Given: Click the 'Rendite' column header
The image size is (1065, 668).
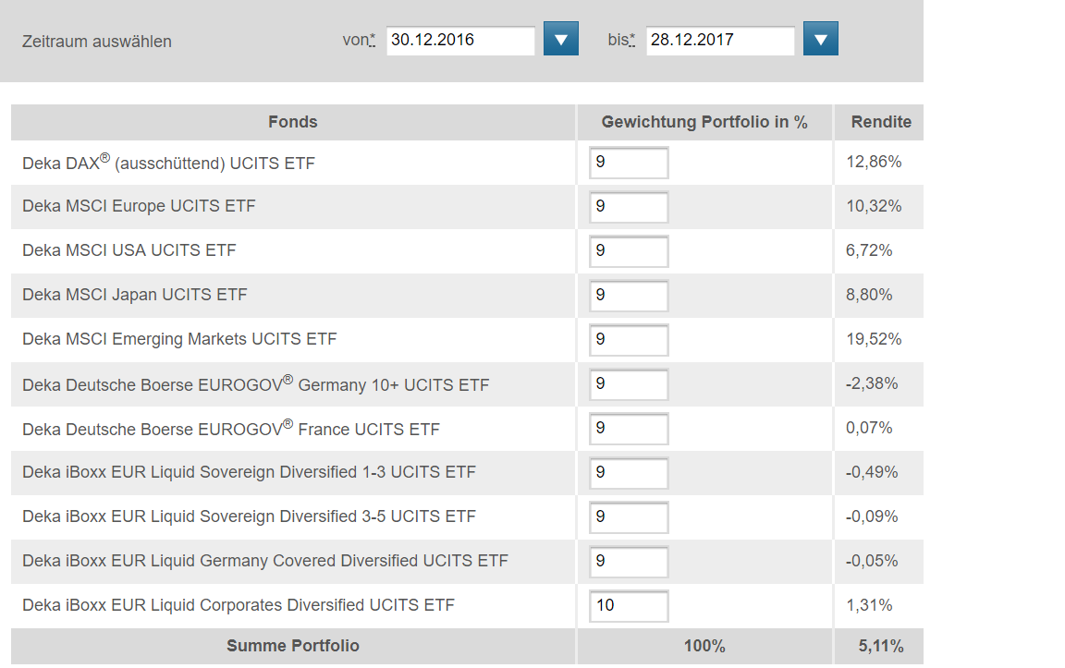Looking at the screenshot, I should pos(880,122).
